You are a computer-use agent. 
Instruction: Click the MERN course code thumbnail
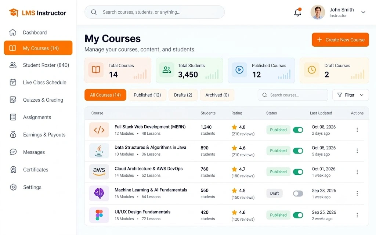99,130
